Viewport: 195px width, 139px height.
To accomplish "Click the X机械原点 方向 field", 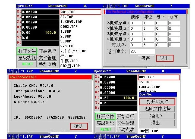I will [x=174, y=23].
